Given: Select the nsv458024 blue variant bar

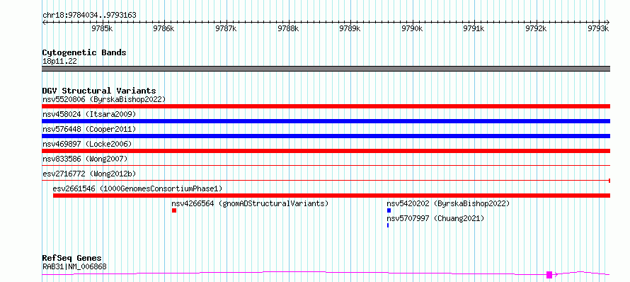Looking at the screenshot, I should click(x=326, y=121).
